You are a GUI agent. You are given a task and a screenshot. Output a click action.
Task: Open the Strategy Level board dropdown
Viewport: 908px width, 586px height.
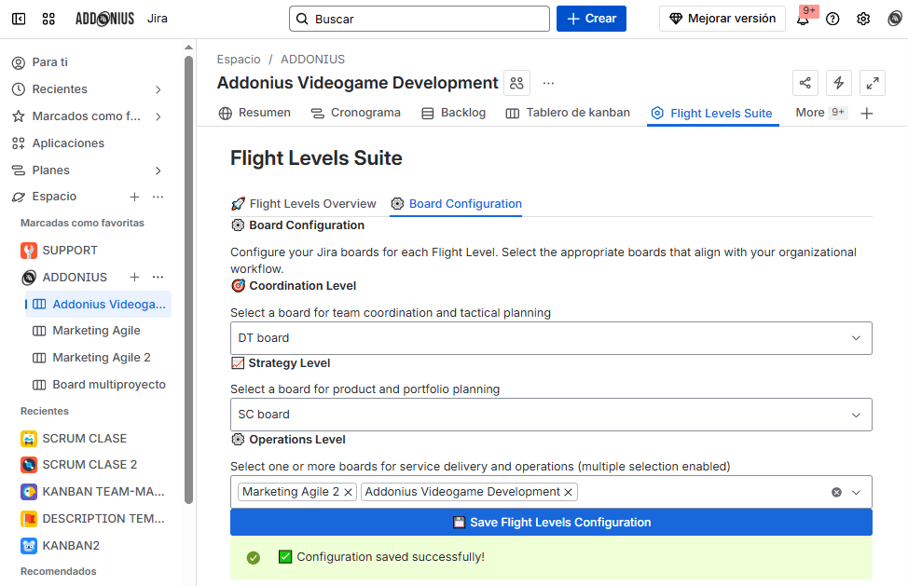pos(551,415)
